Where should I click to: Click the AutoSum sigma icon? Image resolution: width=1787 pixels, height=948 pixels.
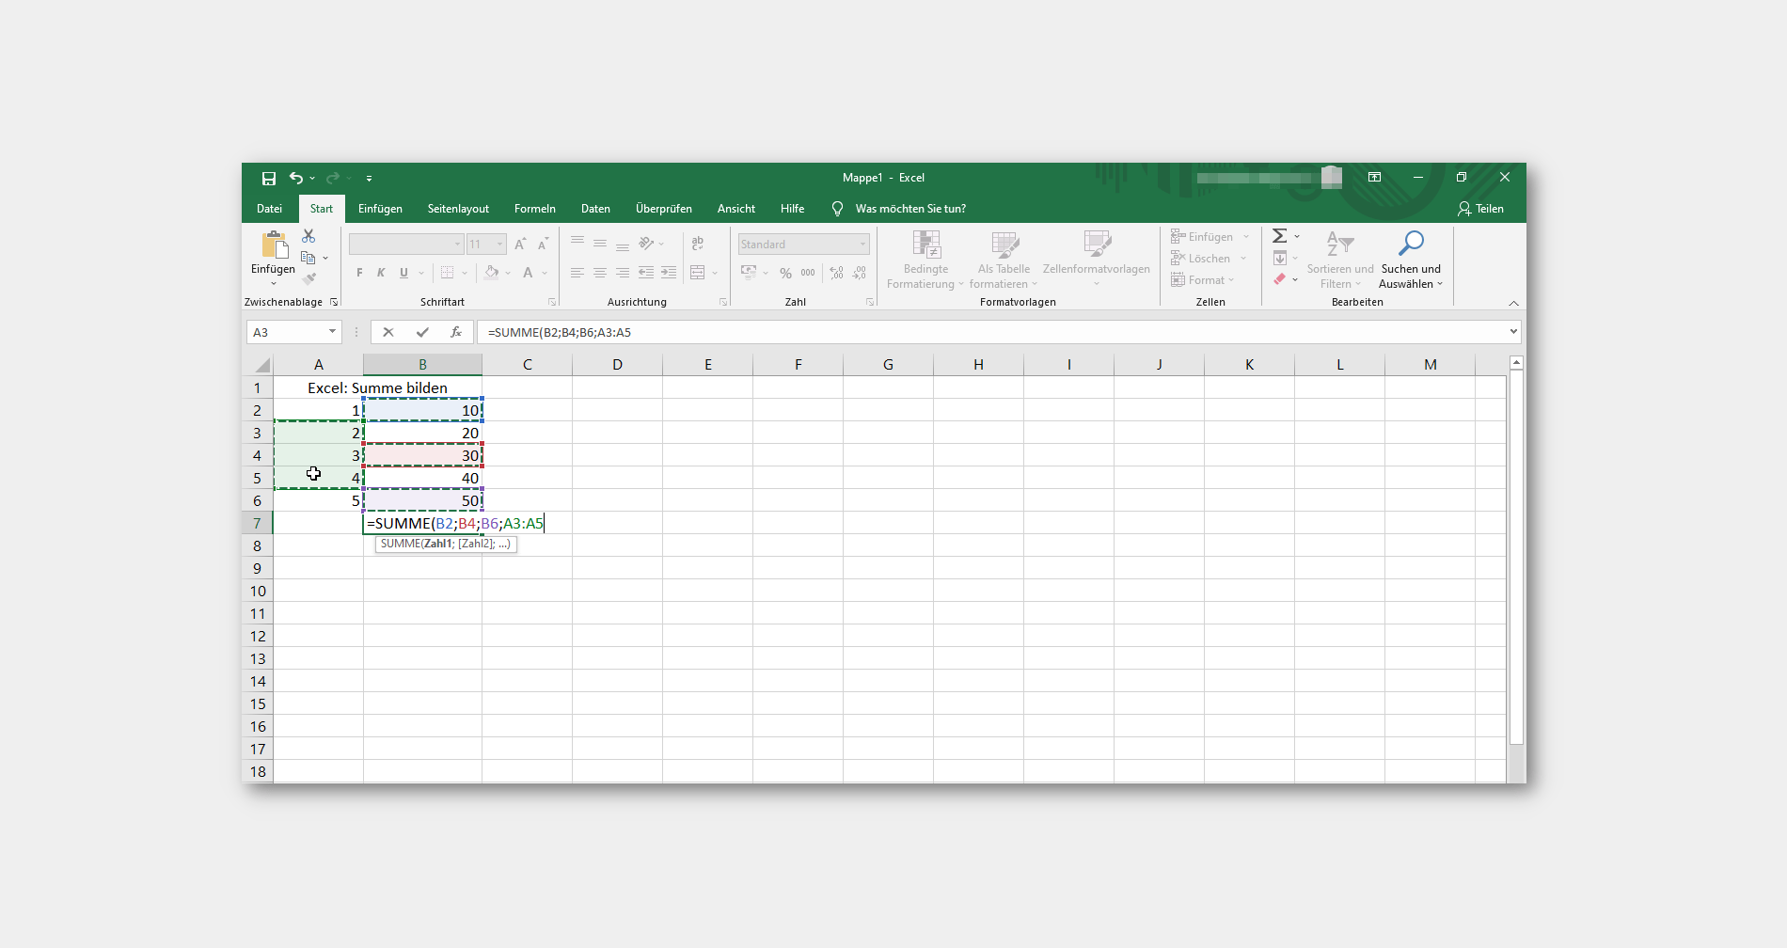click(x=1280, y=236)
